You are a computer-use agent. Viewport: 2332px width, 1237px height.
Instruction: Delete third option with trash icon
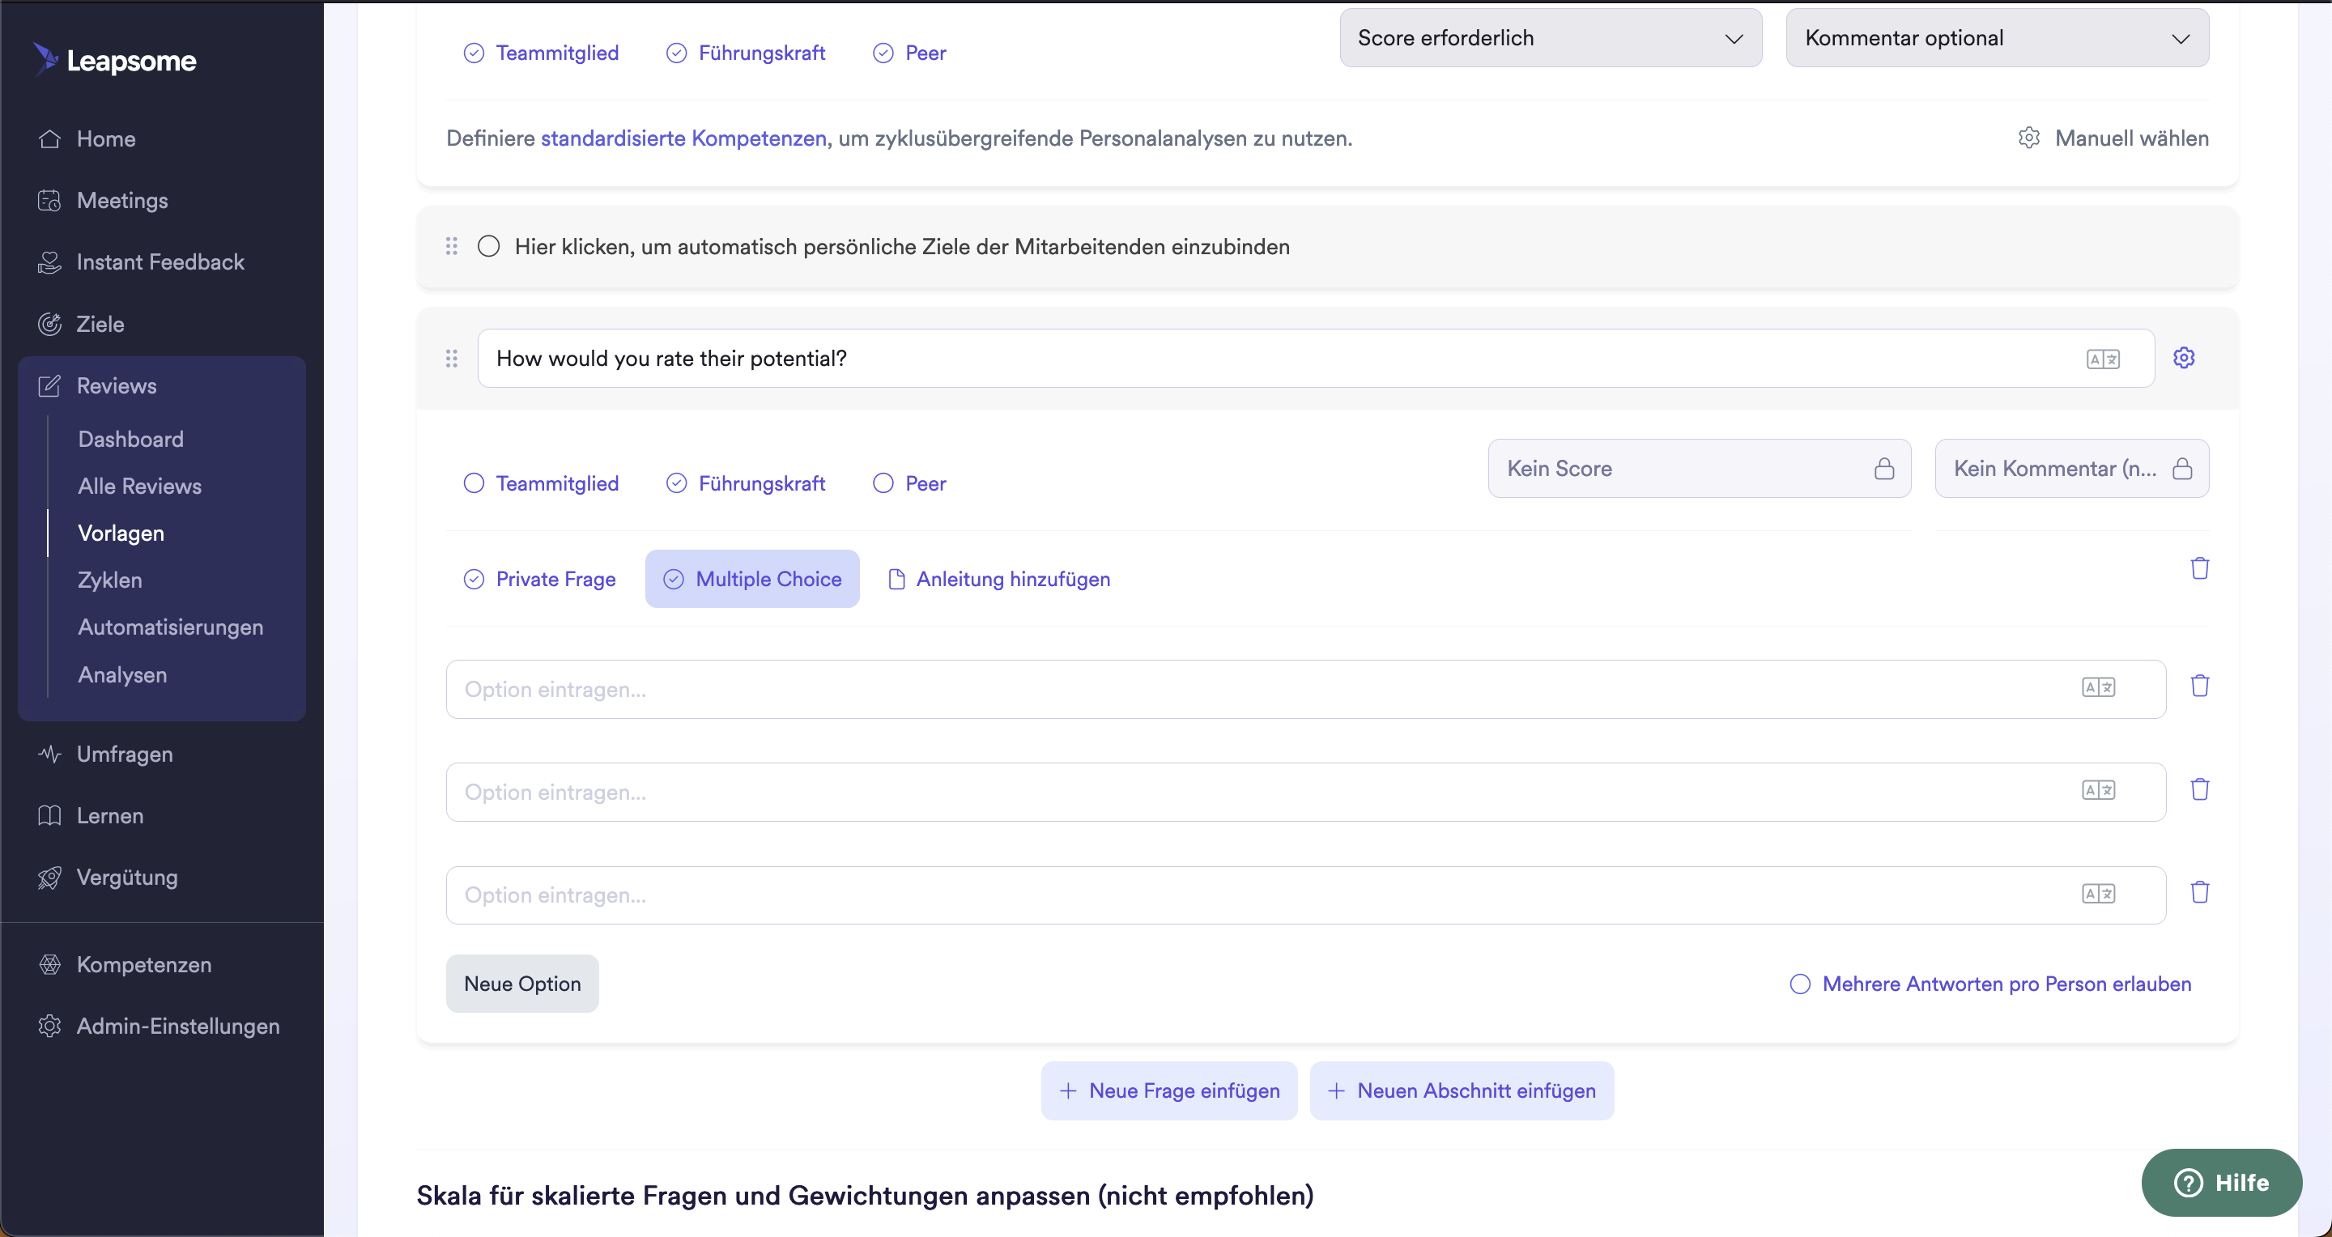(x=2200, y=892)
